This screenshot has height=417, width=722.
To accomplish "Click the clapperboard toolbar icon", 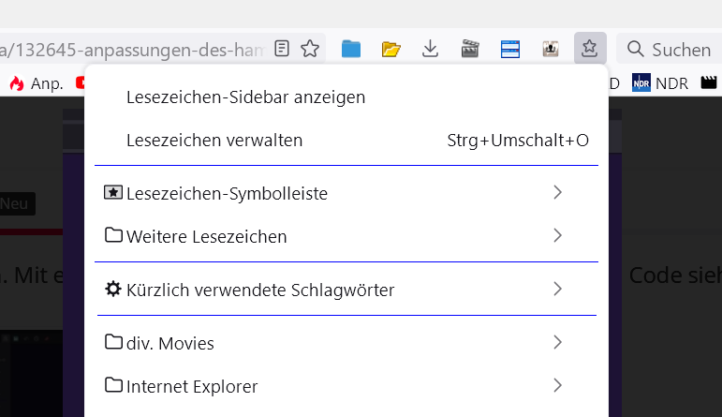I will coord(471,49).
